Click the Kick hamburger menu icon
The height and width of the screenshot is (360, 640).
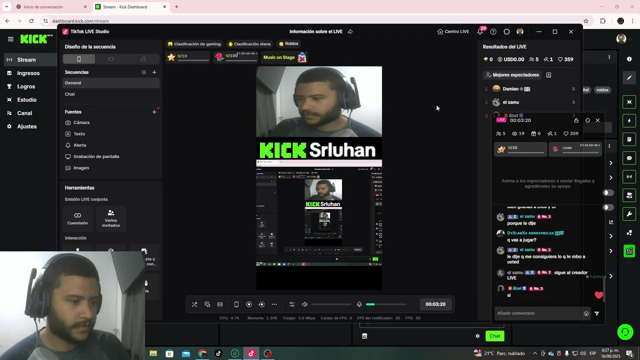tap(10, 39)
